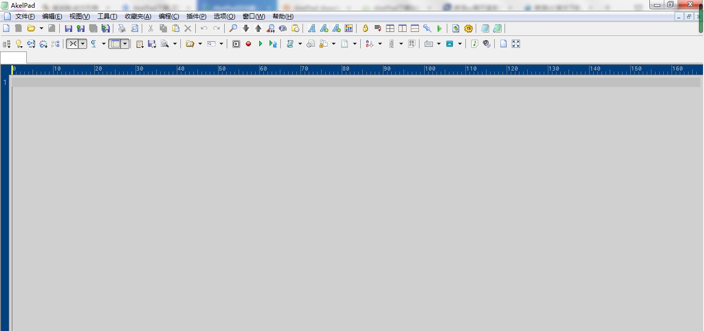
Task: Click in line 1 of the editor area
Action: (x=356, y=82)
